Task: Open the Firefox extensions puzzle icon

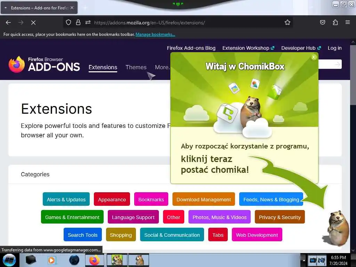Action: tap(335, 22)
